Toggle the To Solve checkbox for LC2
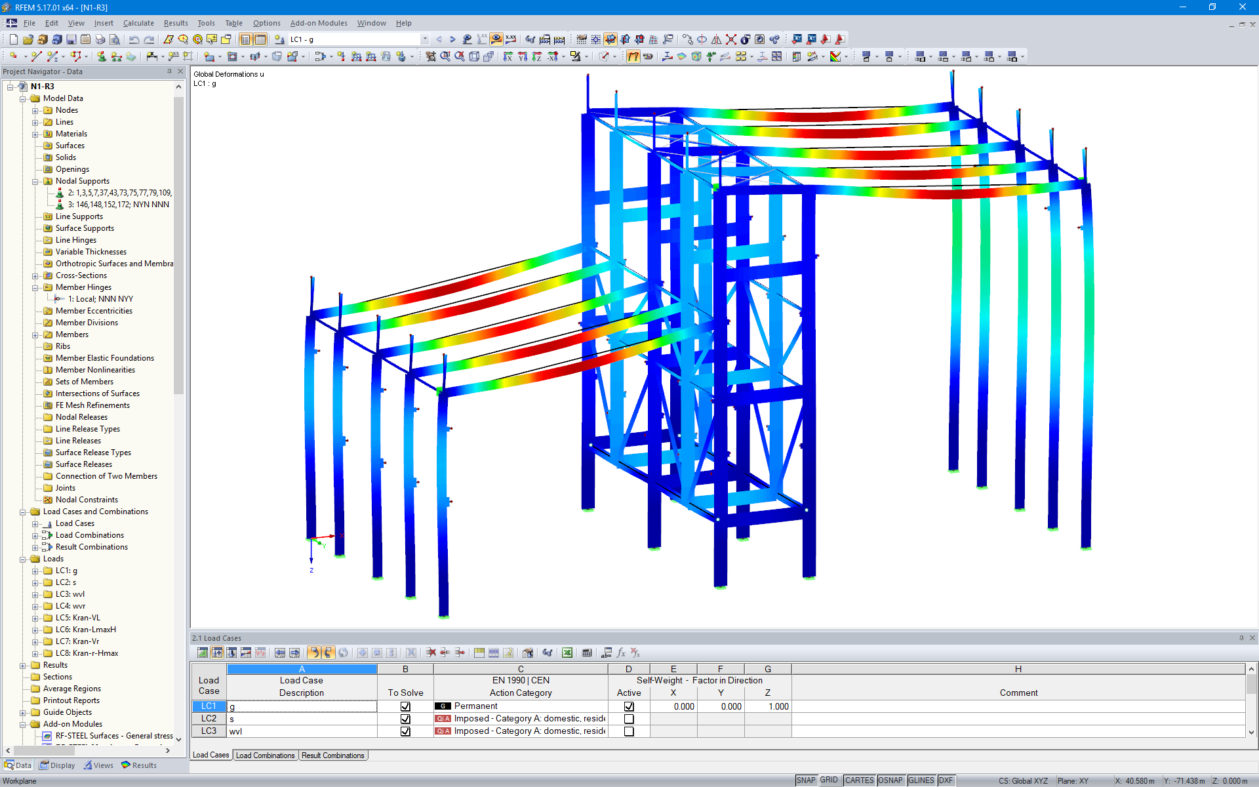1259x787 pixels. (x=405, y=719)
